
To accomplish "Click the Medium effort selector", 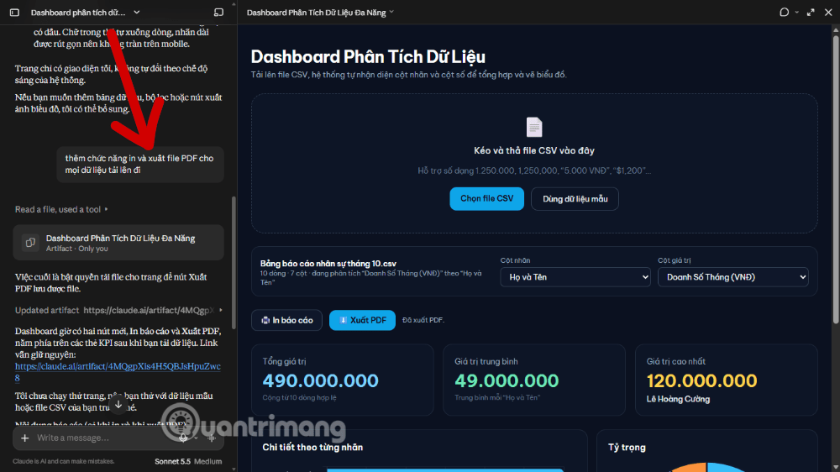I will 207,461.
